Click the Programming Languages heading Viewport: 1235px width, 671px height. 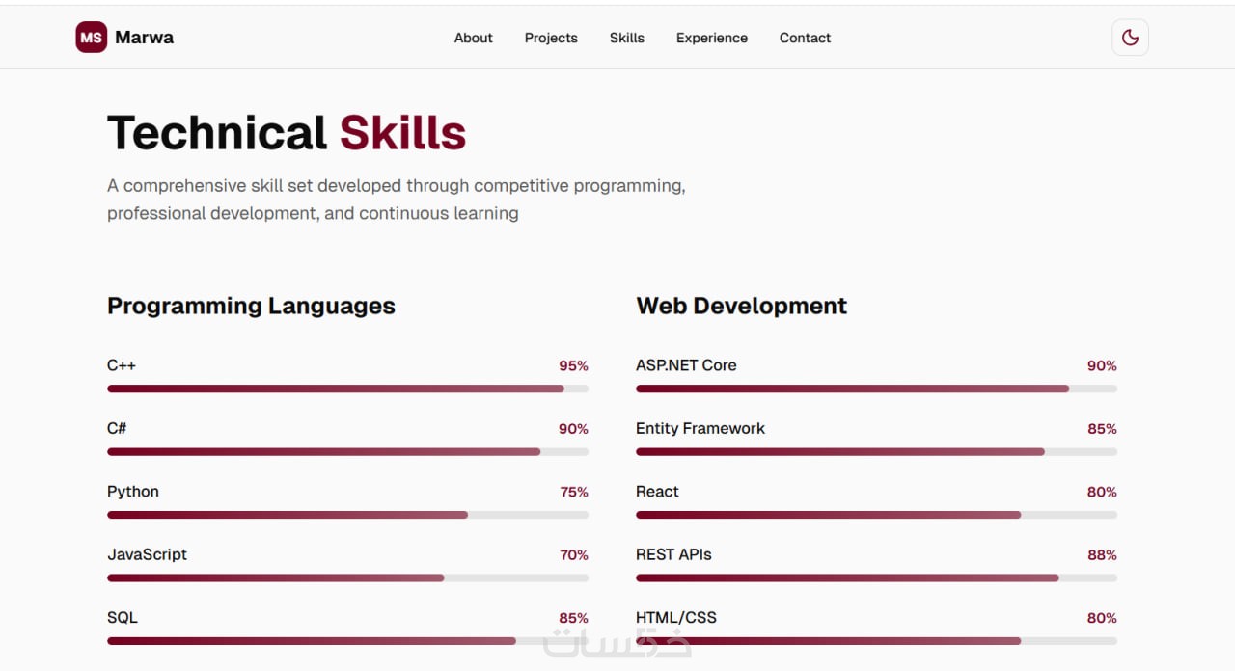point(251,306)
